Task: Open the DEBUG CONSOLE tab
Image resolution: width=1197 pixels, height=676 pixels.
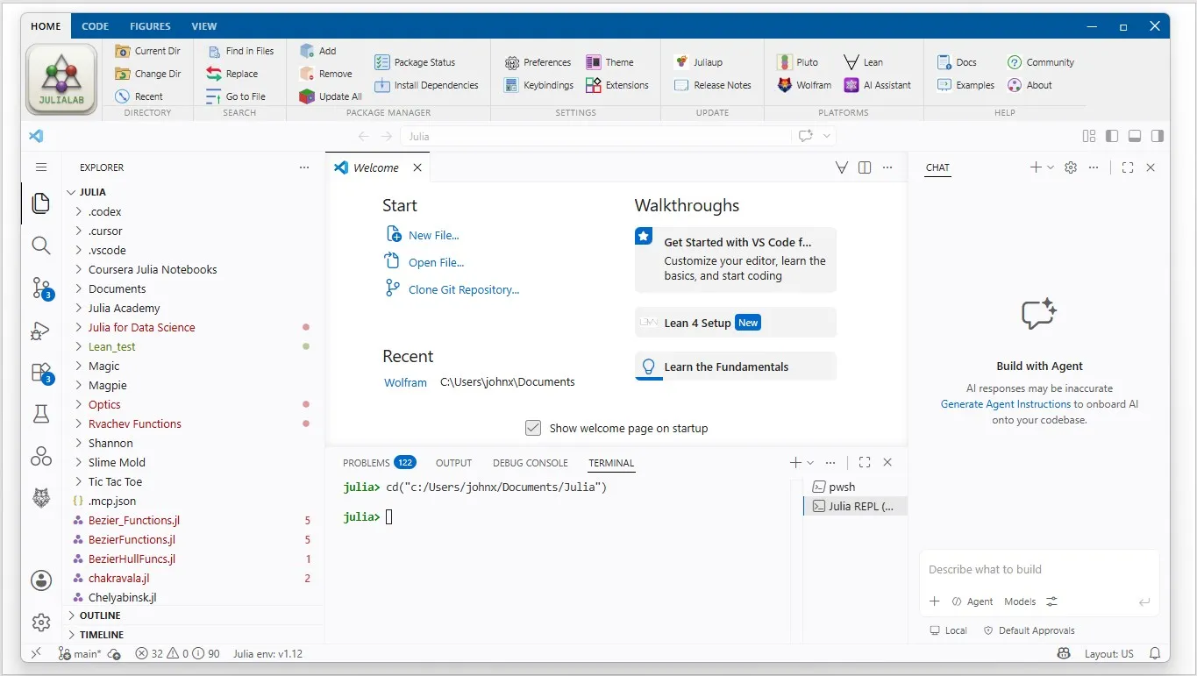Action: pyautogui.click(x=530, y=463)
